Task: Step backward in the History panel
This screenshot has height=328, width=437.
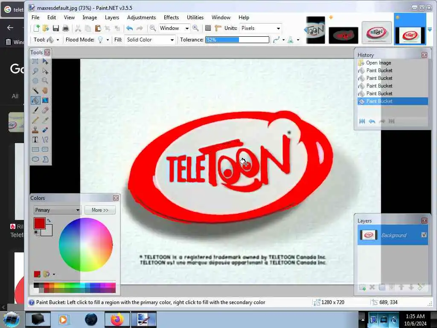Action: tap(372, 121)
